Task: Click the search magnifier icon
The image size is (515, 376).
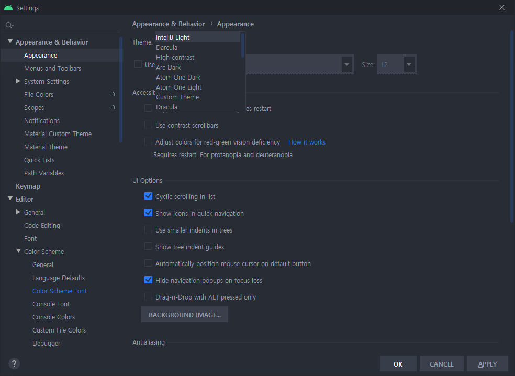Action: click(9, 25)
